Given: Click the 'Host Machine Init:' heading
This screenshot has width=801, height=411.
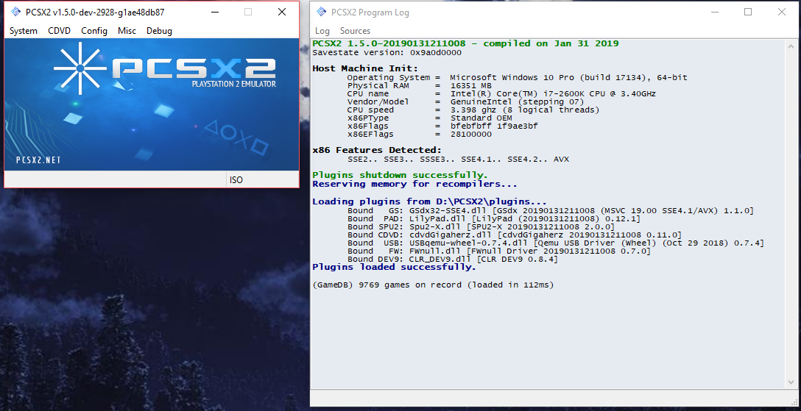Looking at the screenshot, I should coord(365,68).
